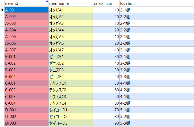Viewport: 194px width, 127px height.
Task: Click the セイコーD2 name cell
Action: (x=71, y=116)
